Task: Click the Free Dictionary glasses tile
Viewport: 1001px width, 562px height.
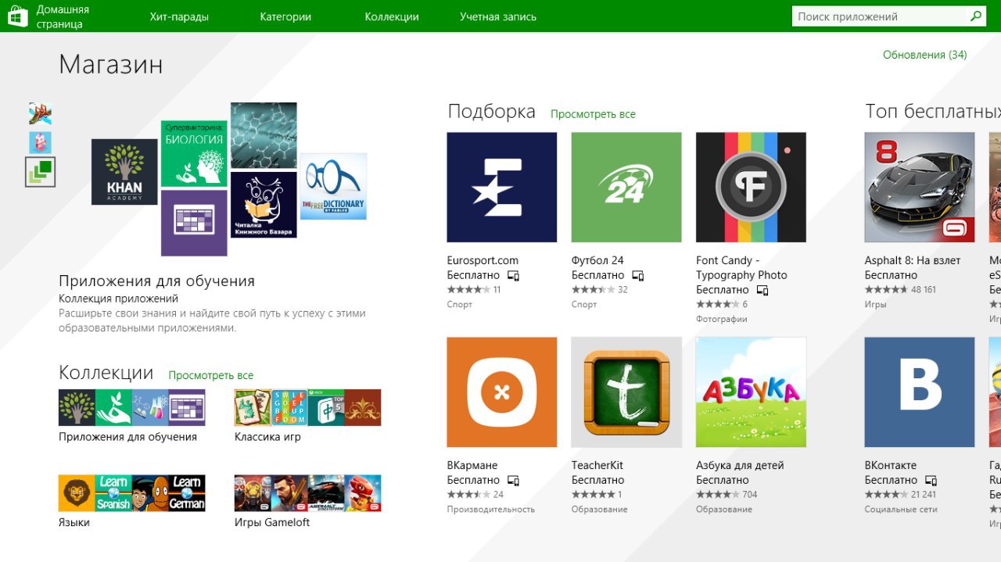Action: click(x=333, y=186)
